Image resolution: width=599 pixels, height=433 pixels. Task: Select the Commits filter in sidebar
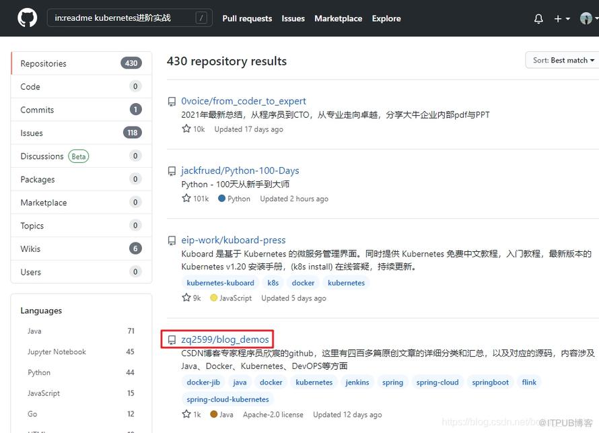(x=81, y=110)
